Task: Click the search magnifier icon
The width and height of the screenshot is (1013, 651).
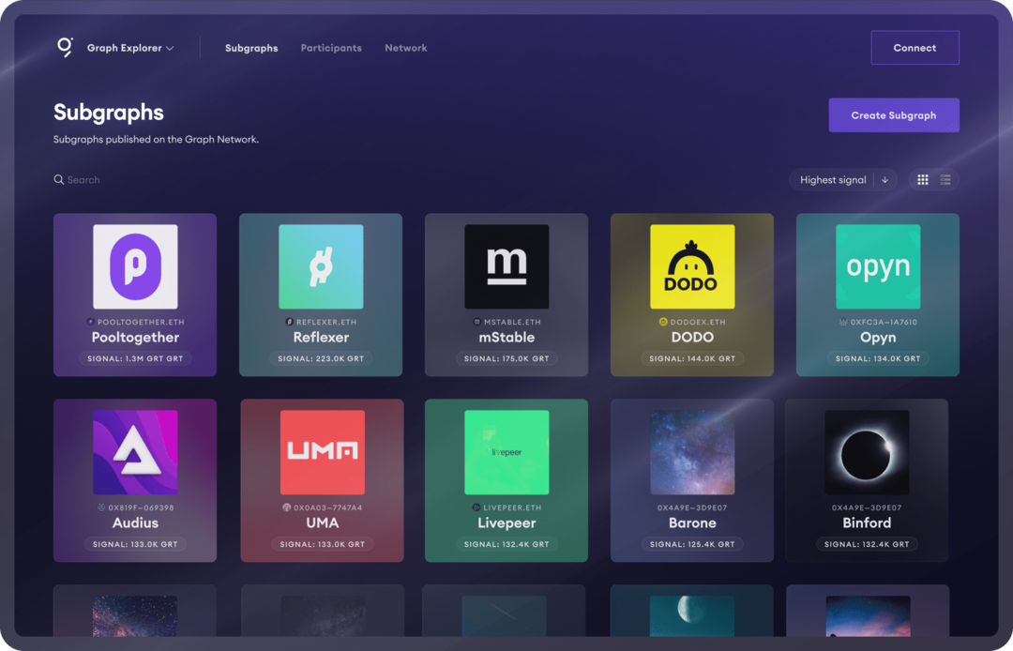Action: coord(59,179)
